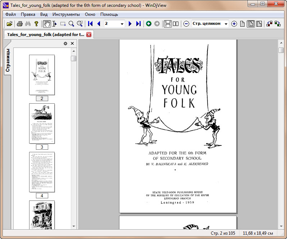
Task: Toggle facing pages layout
Action: [176, 24]
